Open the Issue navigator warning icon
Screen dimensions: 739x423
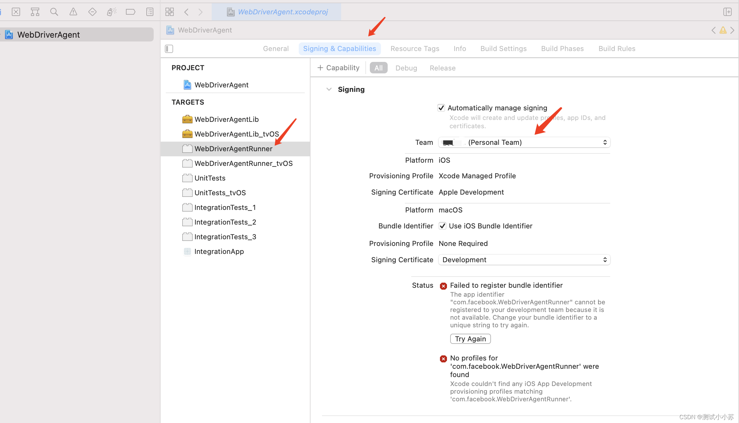point(73,12)
